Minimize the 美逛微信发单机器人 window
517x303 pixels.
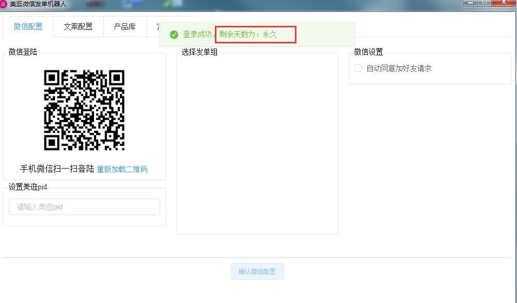coord(470,3)
